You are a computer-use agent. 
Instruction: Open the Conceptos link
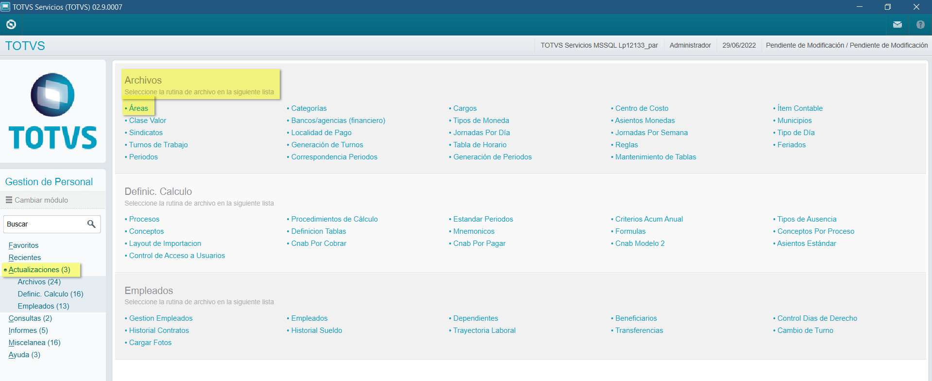[x=146, y=231]
